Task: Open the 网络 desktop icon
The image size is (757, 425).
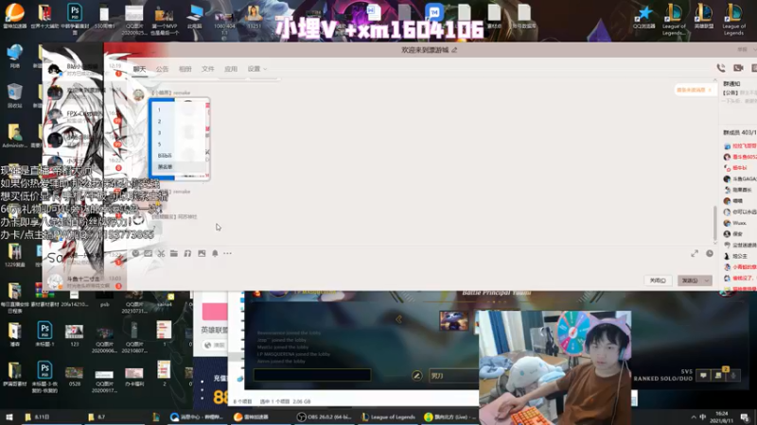Action: (14, 56)
